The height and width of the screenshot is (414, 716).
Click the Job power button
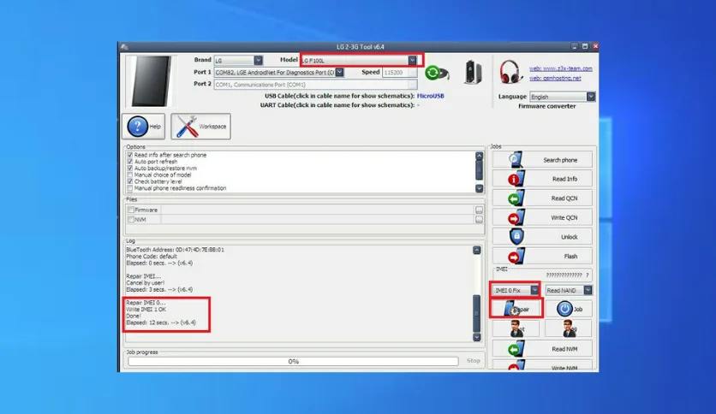(x=569, y=309)
